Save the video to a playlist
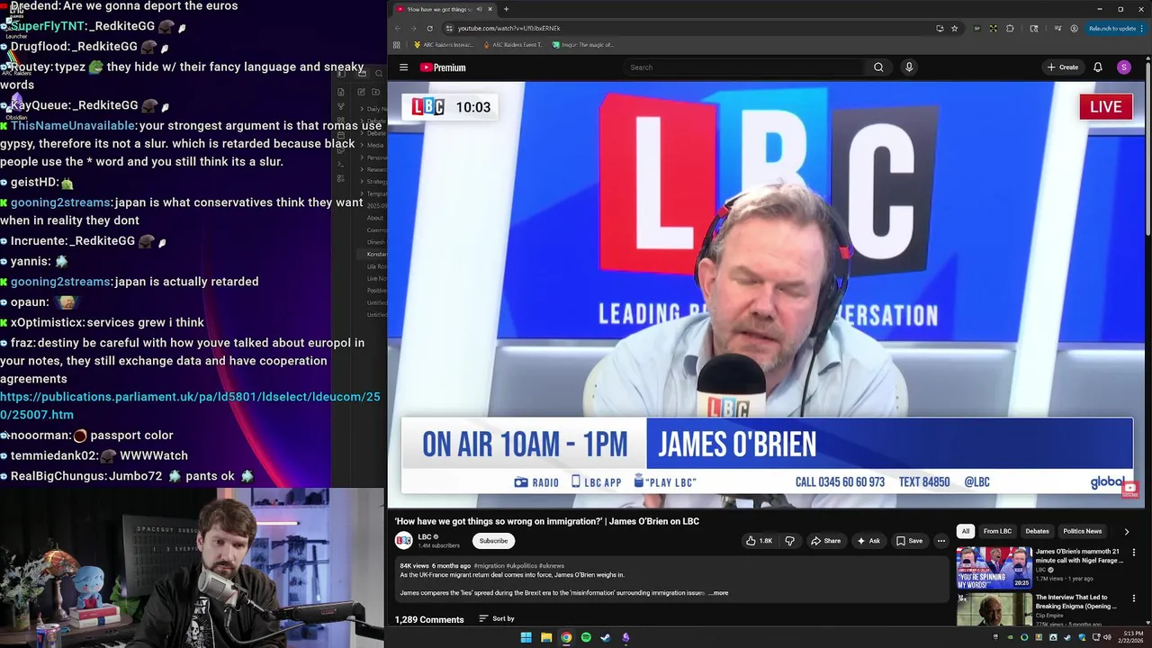 [909, 541]
